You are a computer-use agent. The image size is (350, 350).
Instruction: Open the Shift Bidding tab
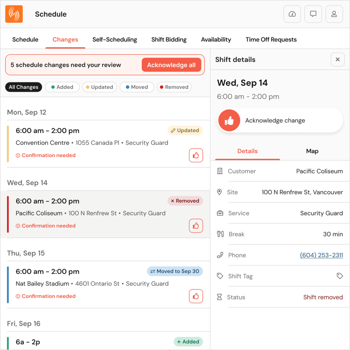coord(169,40)
